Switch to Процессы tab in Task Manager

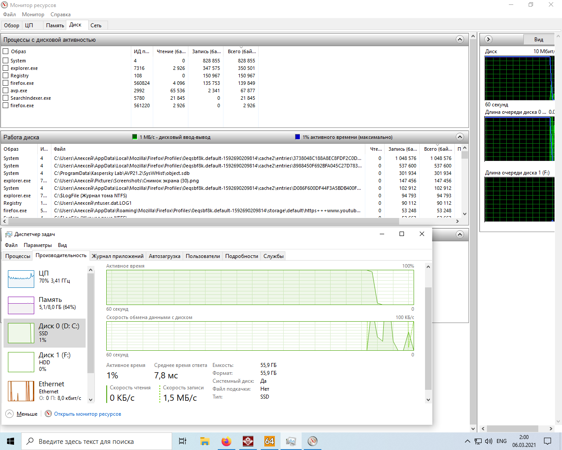[18, 256]
